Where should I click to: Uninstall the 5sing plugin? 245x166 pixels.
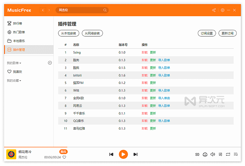coord(144,52)
